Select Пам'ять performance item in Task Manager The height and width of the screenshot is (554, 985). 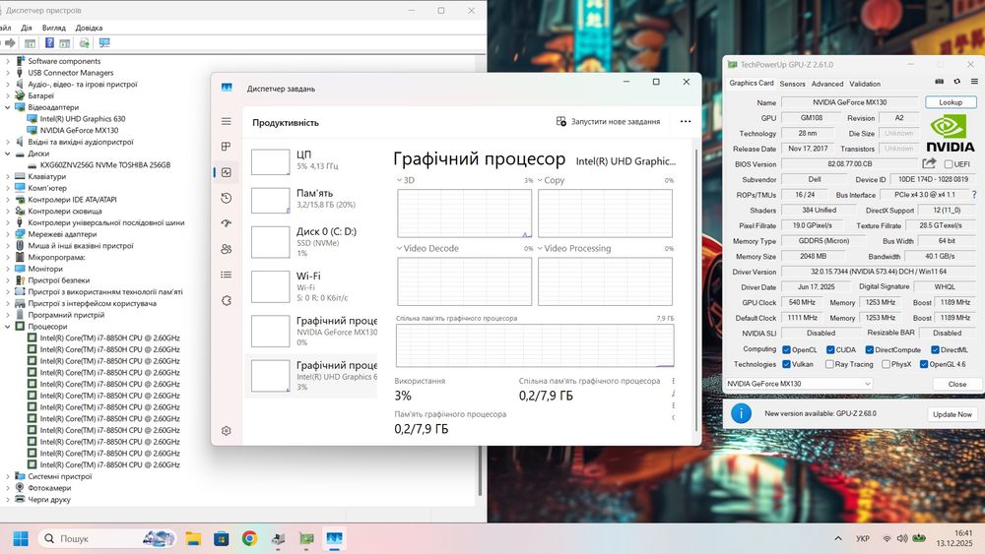click(x=313, y=200)
